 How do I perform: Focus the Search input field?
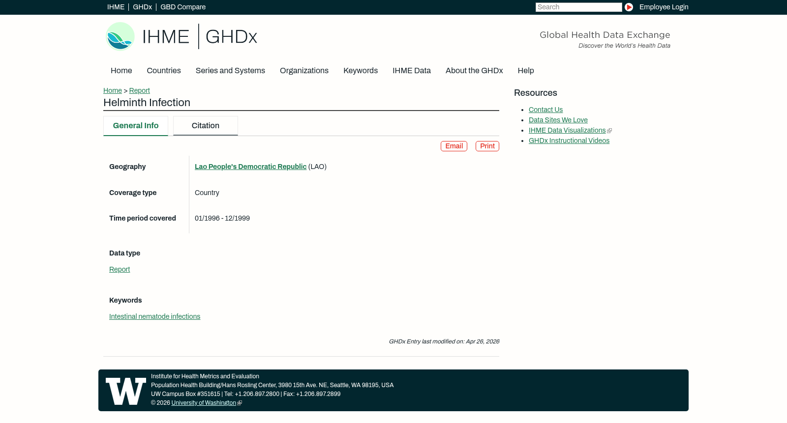tap(578, 7)
